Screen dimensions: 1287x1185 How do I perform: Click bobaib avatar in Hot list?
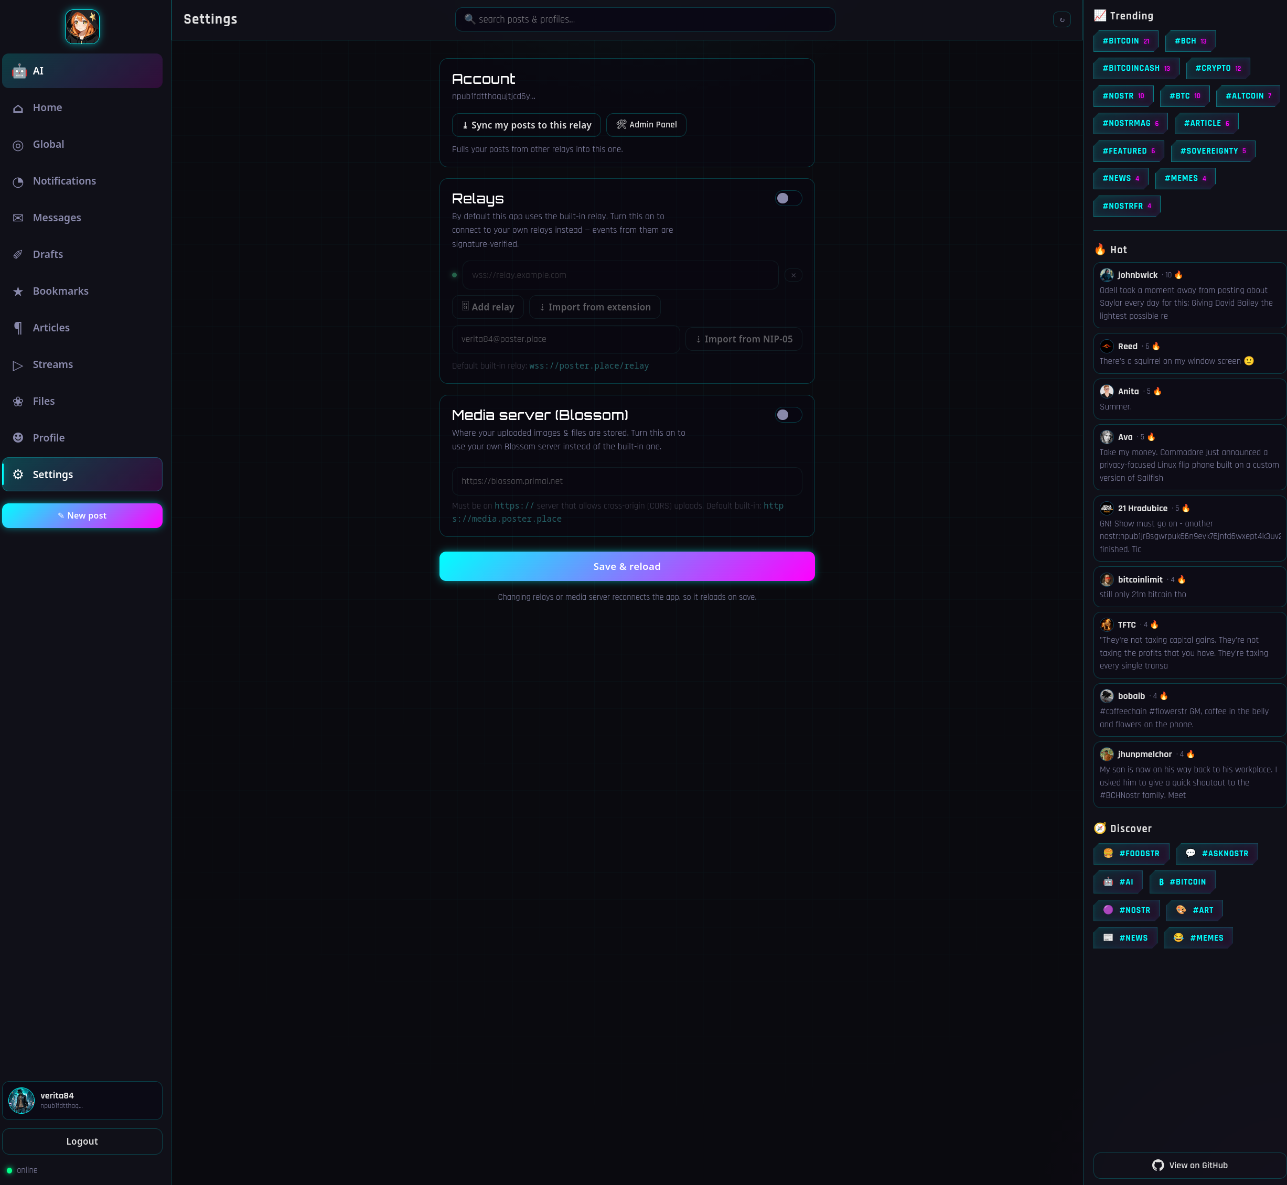(x=1107, y=696)
